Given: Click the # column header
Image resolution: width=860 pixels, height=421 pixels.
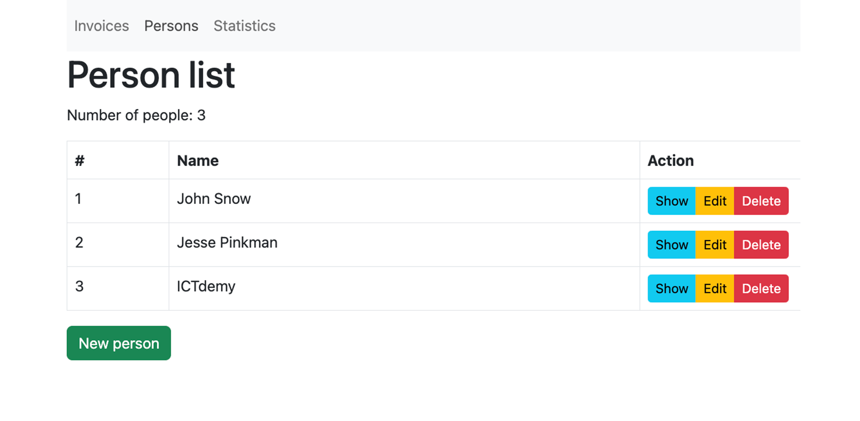Looking at the screenshot, I should (80, 161).
